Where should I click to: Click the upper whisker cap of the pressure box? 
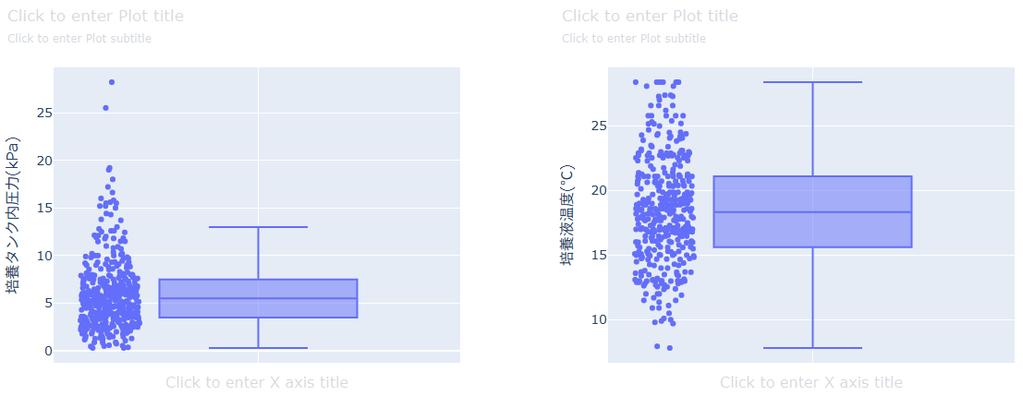click(x=258, y=227)
